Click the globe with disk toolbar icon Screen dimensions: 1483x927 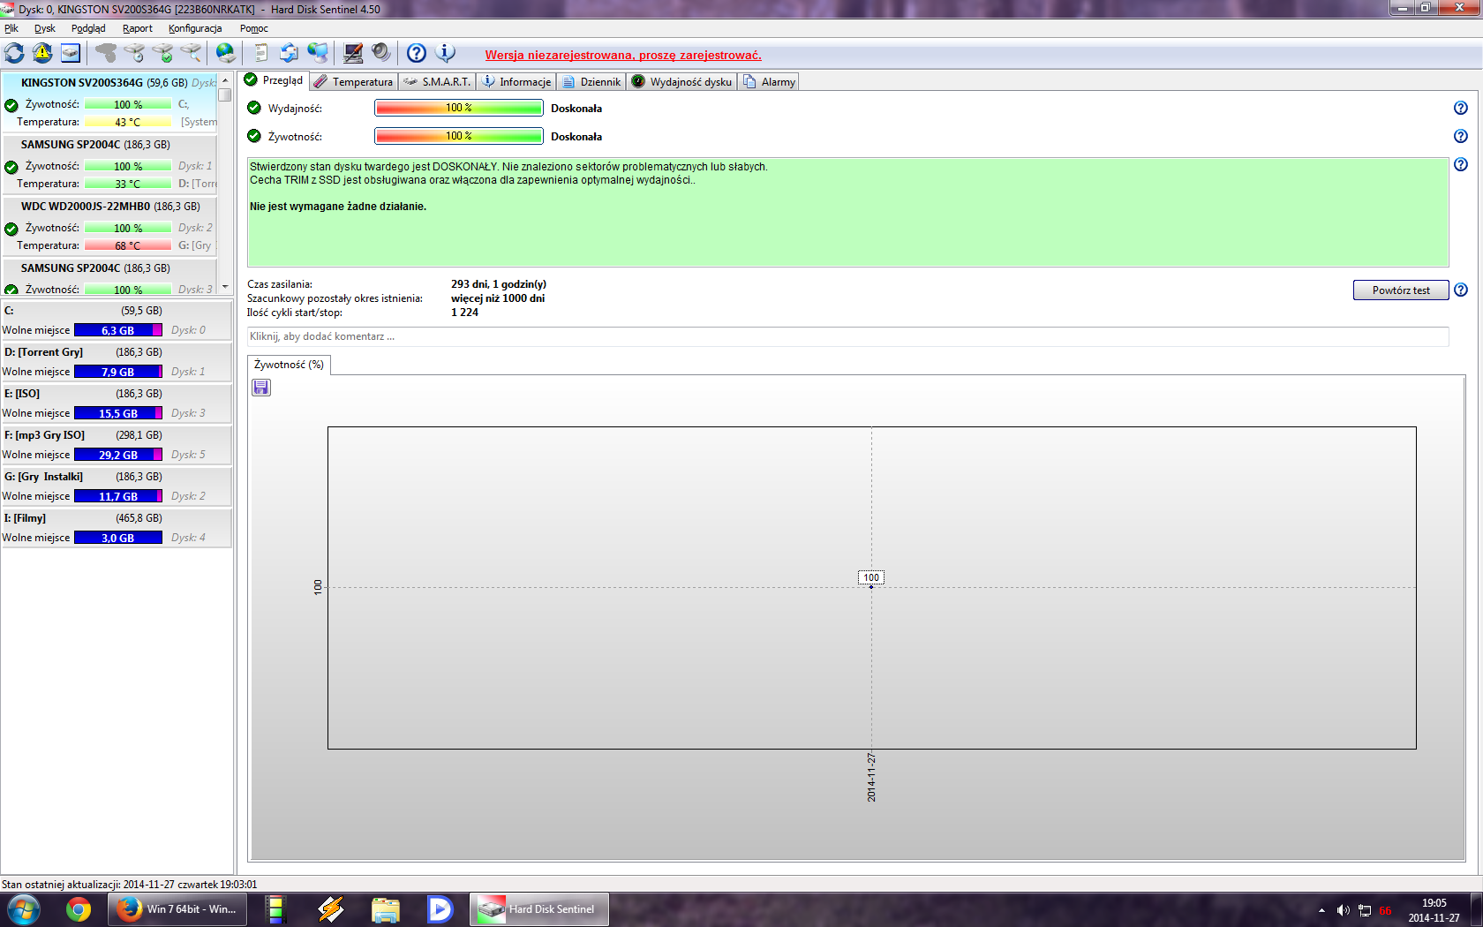226,53
